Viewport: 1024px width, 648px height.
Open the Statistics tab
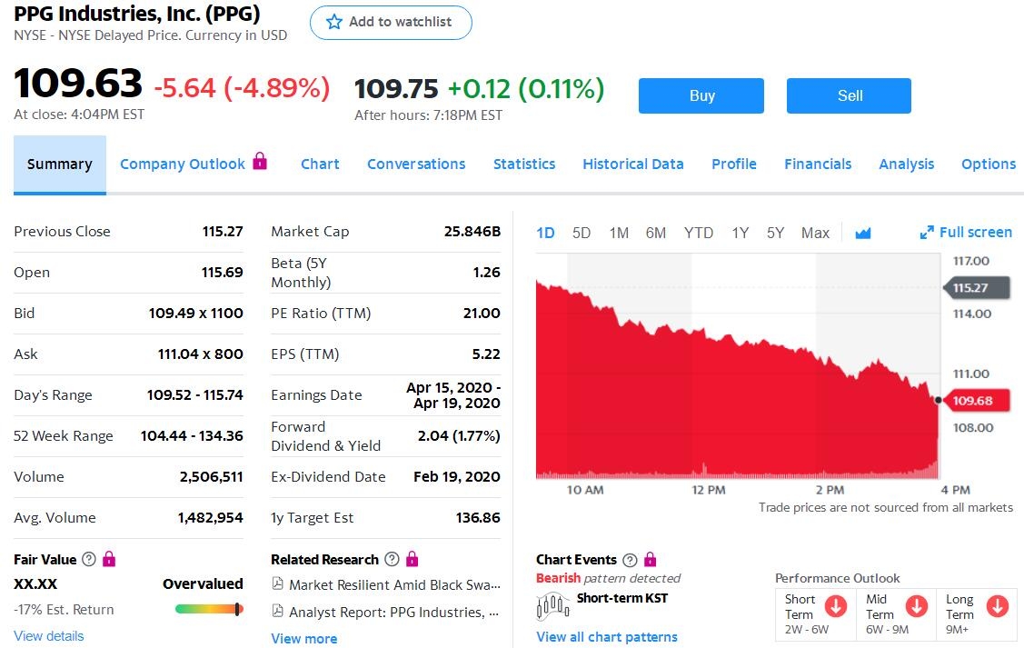524,164
